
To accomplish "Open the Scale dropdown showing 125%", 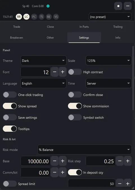I will (109, 60).
